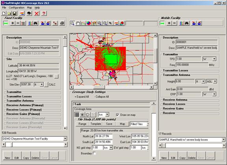
Task: Click the globe icon in the map toolbar
Action: click(x=89, y=23)
